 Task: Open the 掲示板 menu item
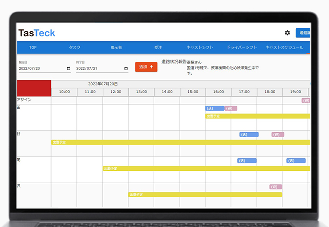pyautogui.click(x=116, y=48)
